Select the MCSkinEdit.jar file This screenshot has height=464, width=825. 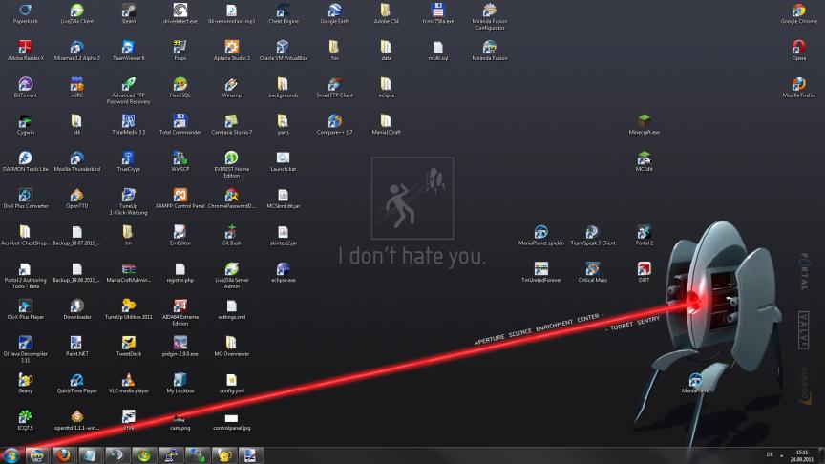point(283,199)
